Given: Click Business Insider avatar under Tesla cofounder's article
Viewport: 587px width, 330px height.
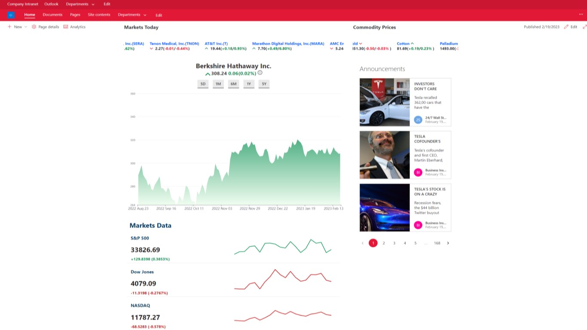Looking at the screenshot, I should (x=418, y=172).
